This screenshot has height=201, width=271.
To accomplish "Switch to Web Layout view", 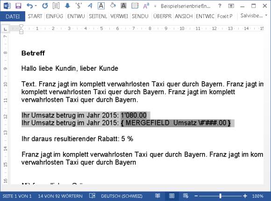I will coord(185,196).
